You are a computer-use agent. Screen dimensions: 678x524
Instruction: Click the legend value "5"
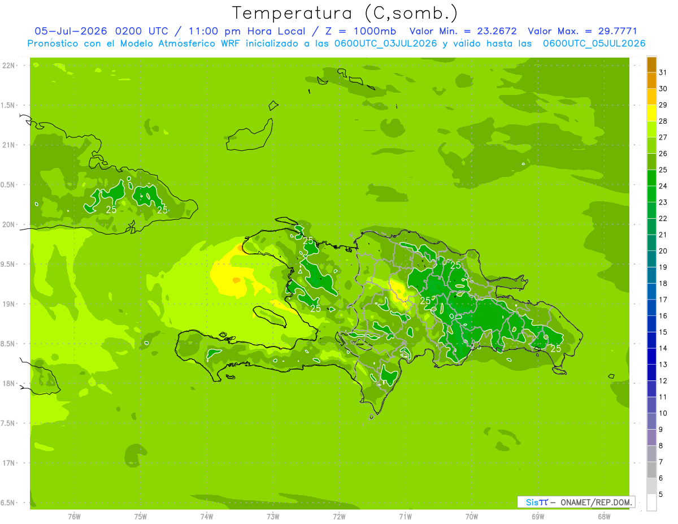tap(661, 494)
